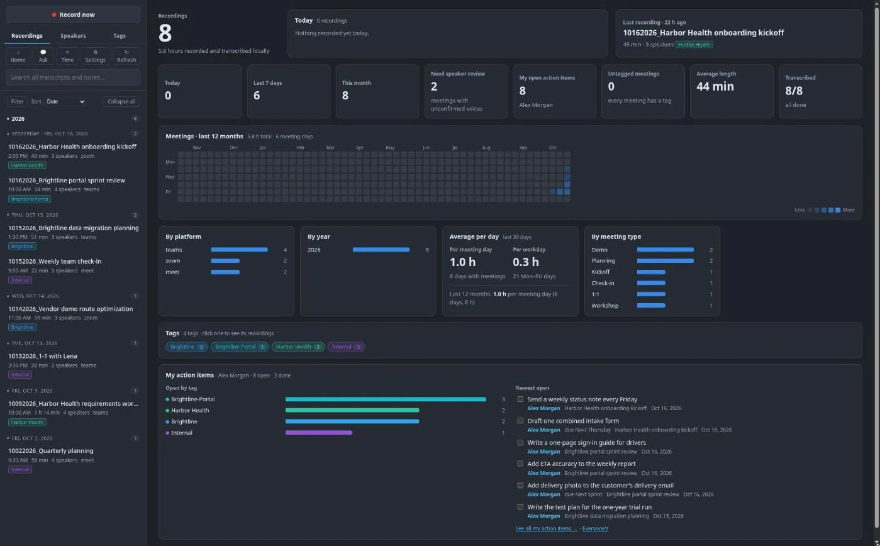
Task: Collapse the Wed, Oct 14, 2026 group
Action: click(x=73, y=296)
